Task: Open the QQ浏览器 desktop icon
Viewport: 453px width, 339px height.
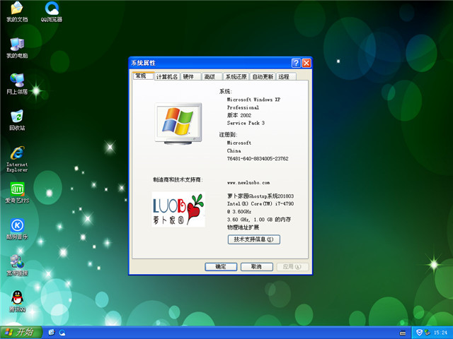Action: 52,12
